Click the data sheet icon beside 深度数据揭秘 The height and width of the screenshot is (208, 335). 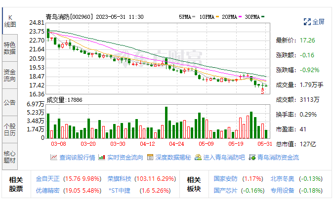[150, 158]
